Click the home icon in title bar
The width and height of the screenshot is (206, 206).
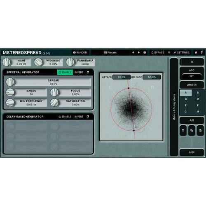(x=196, y=52)
